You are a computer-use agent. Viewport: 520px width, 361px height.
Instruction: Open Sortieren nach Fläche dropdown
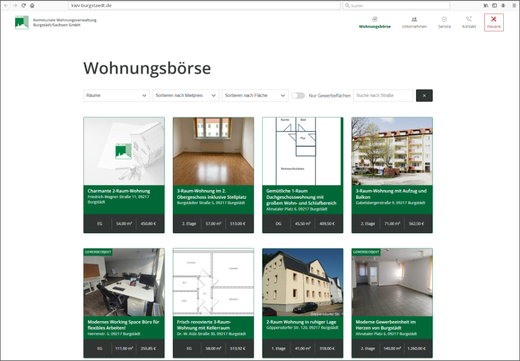click(x=255, y=95)
